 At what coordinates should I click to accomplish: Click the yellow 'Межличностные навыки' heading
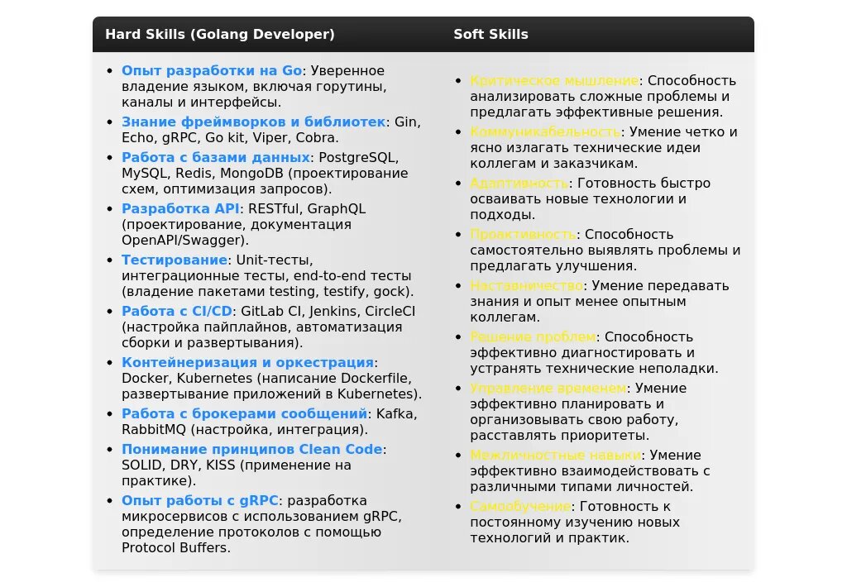555,456
